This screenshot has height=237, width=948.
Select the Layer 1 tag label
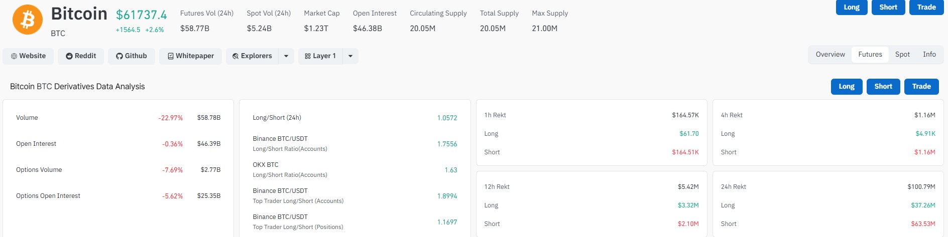point(324,56)
